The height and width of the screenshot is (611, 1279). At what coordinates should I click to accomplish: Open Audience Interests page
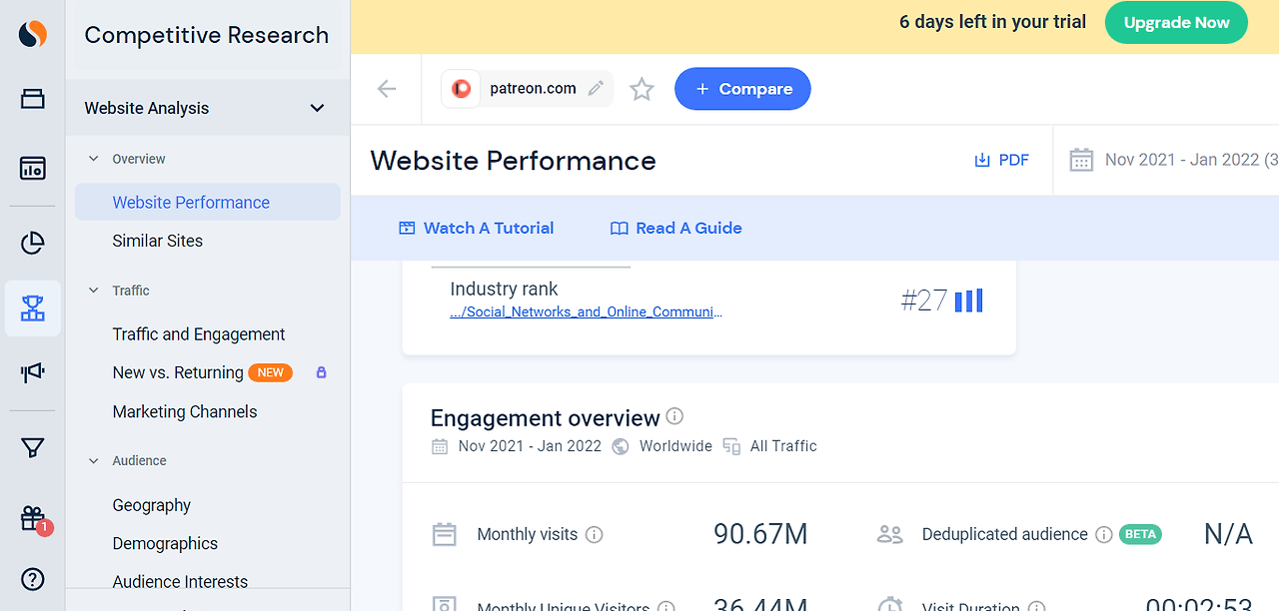click(x=180, y=582)
